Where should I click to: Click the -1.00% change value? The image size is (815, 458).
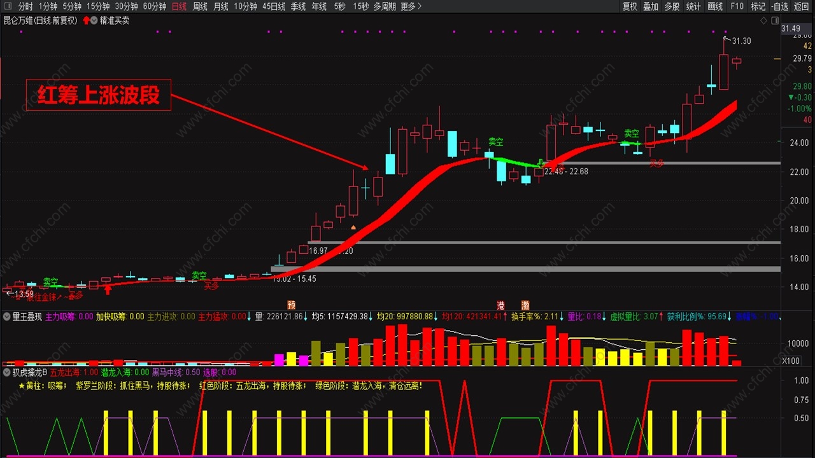800,109
